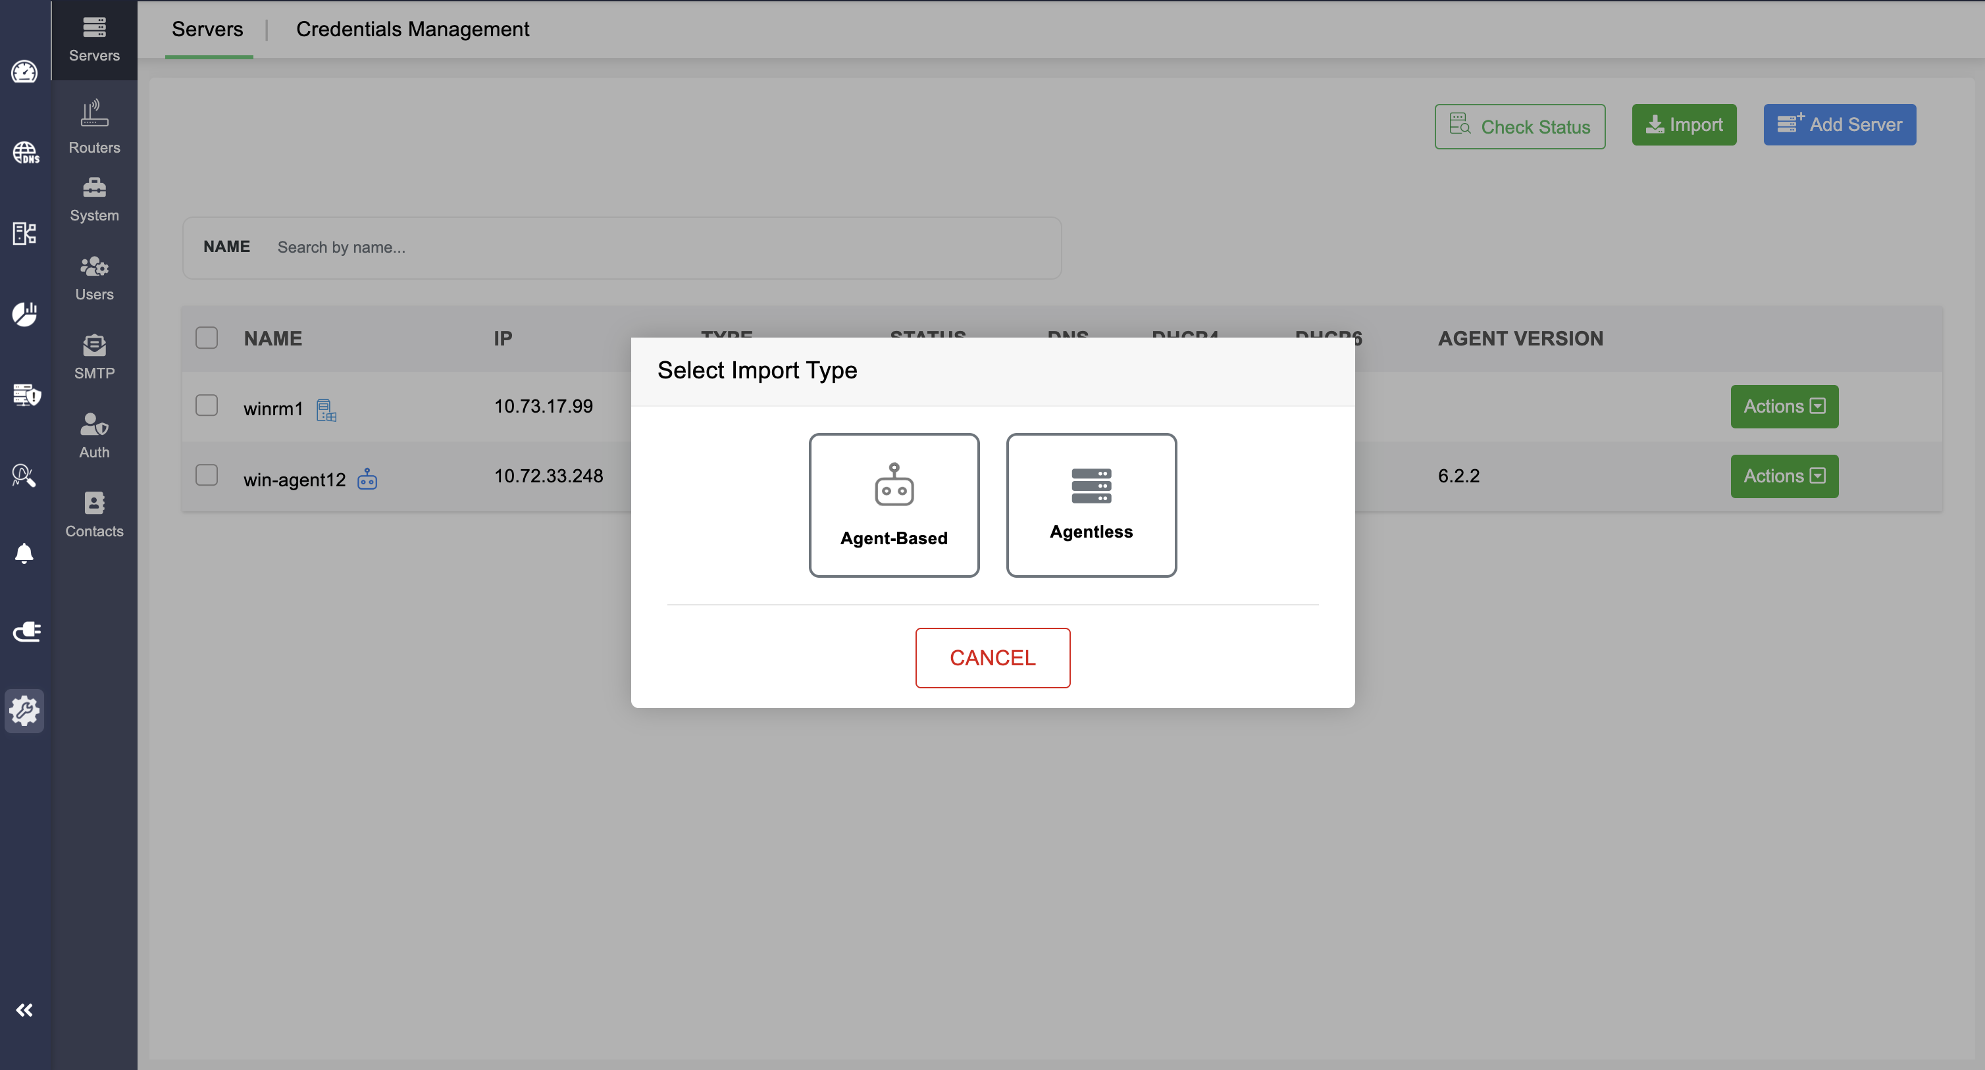Select Contacts in the settings sidebar
The image size is (1985, 1070).
click(94, 515)
